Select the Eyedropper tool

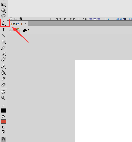pos(3,79)
